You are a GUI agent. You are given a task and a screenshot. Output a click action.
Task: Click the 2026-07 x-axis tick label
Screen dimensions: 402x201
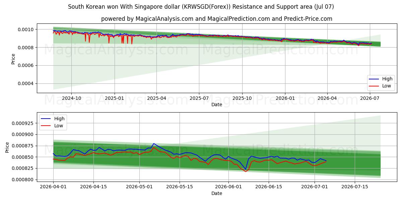pos(370,98)
